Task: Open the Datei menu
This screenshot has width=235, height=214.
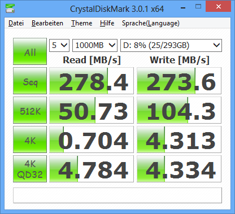Action: (x=16, y=23)
